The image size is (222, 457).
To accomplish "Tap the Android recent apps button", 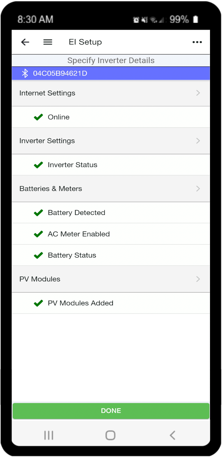I will pyautogui.click(x=49, y=435).
